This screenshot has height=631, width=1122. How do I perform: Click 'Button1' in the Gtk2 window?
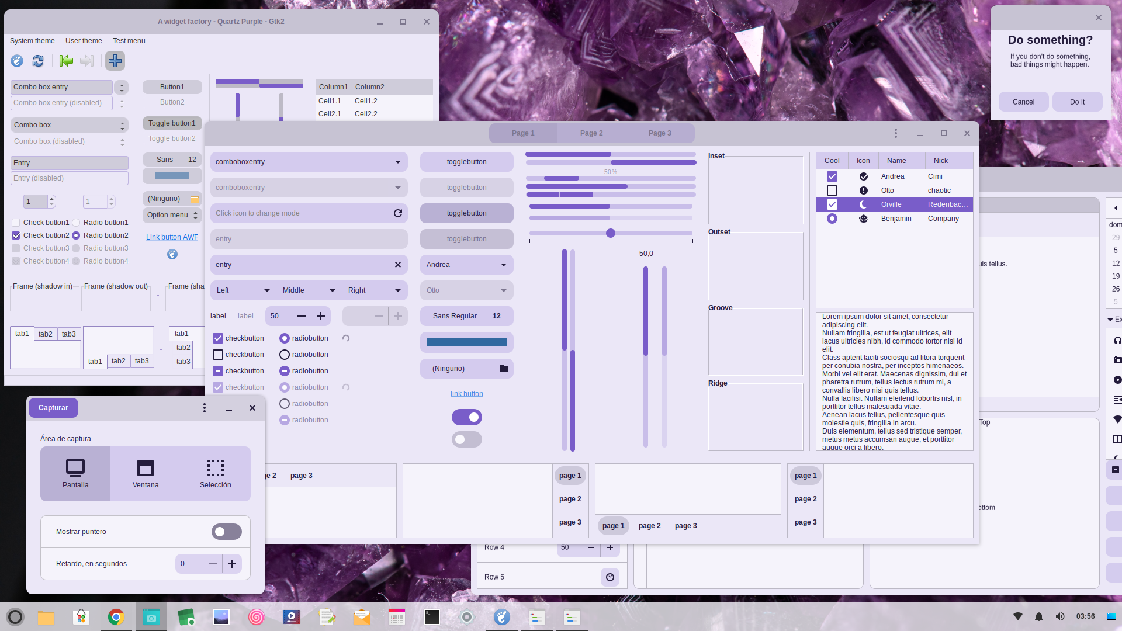(172, 87)
